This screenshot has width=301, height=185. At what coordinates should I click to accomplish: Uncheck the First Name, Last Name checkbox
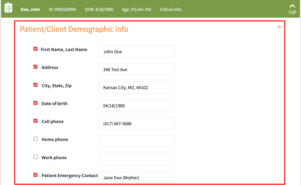(x=35, y=49)
